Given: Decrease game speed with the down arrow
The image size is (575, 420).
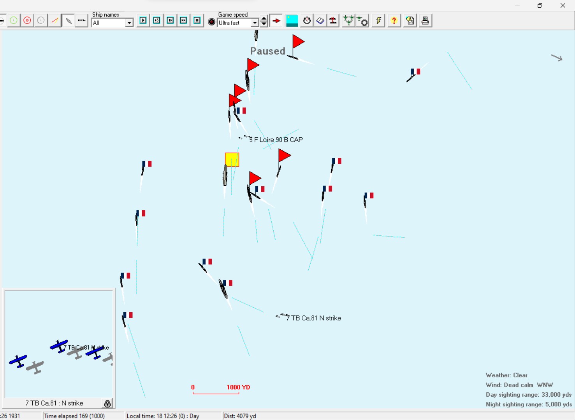Looking at the screenshot, I should tap(264, 24).
